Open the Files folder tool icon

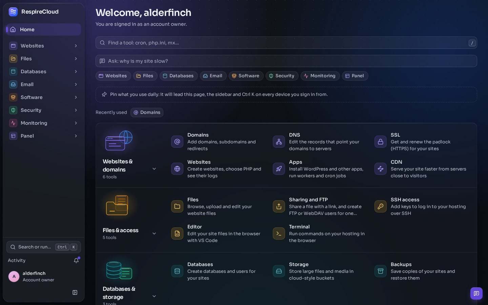click(177, 206)
